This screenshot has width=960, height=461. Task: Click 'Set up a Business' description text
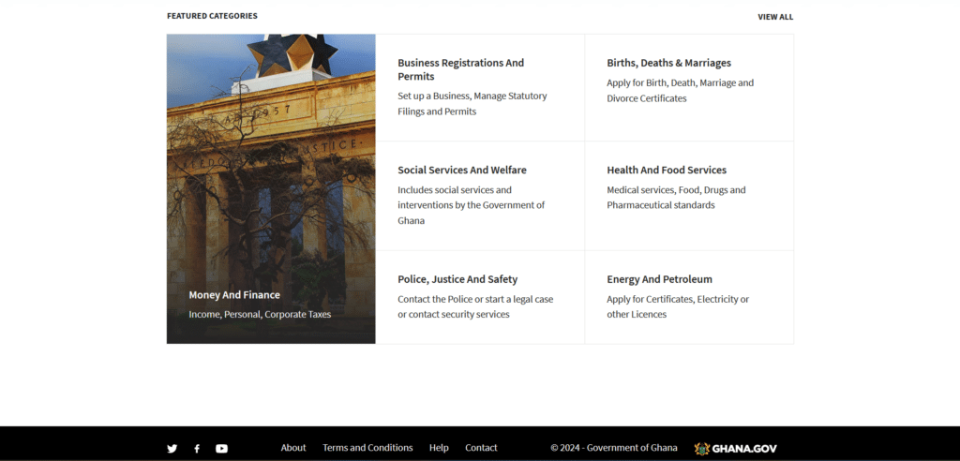pyautogui.click(x=472, y=104)
